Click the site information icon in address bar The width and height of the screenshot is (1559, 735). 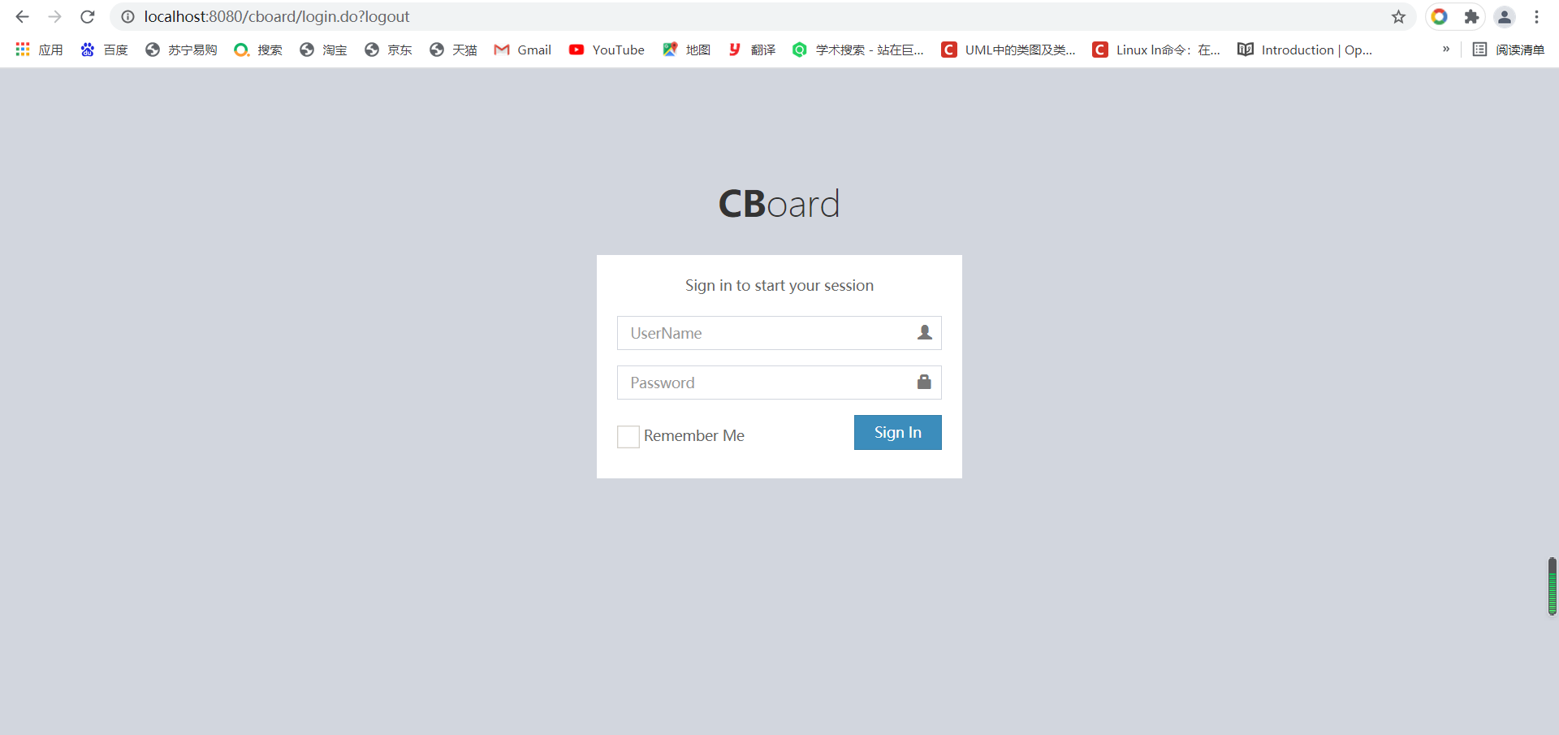[127, 16]
